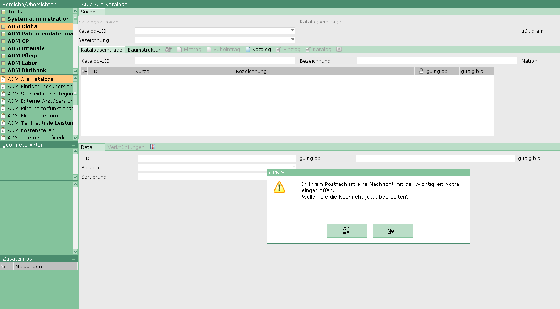This screenshot has height=309, width=560.
Task: Click down arrow of overview list scrollbar
Action: 75,138
